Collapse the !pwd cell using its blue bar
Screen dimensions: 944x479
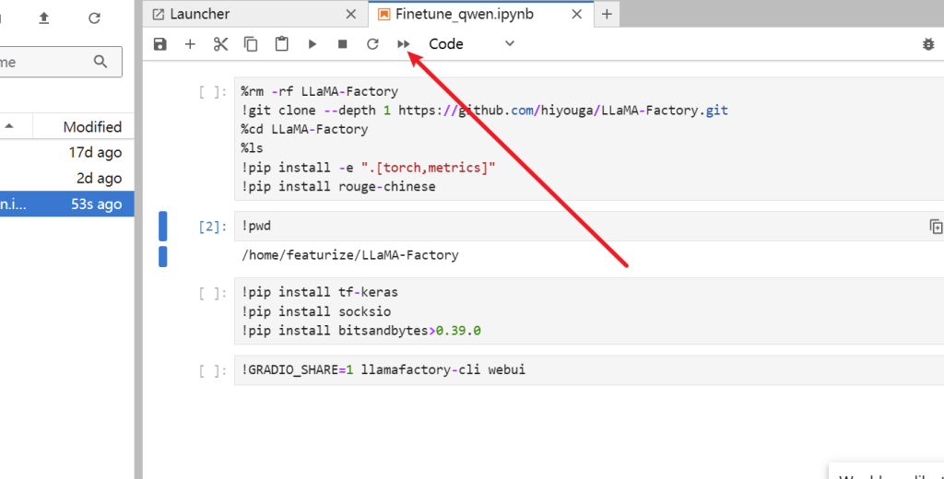[x=162, y=226]
